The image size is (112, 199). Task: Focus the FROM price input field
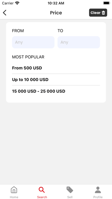pyautogui.click(x=33, y=42)
